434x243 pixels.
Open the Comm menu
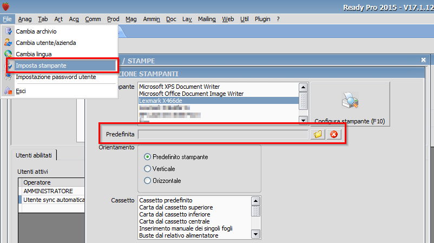93,19
